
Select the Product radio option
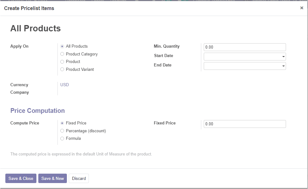pyautogui.click(x=62, y=62)
